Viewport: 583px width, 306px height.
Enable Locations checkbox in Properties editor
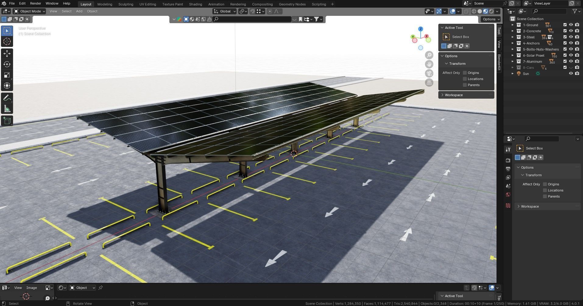545,190
